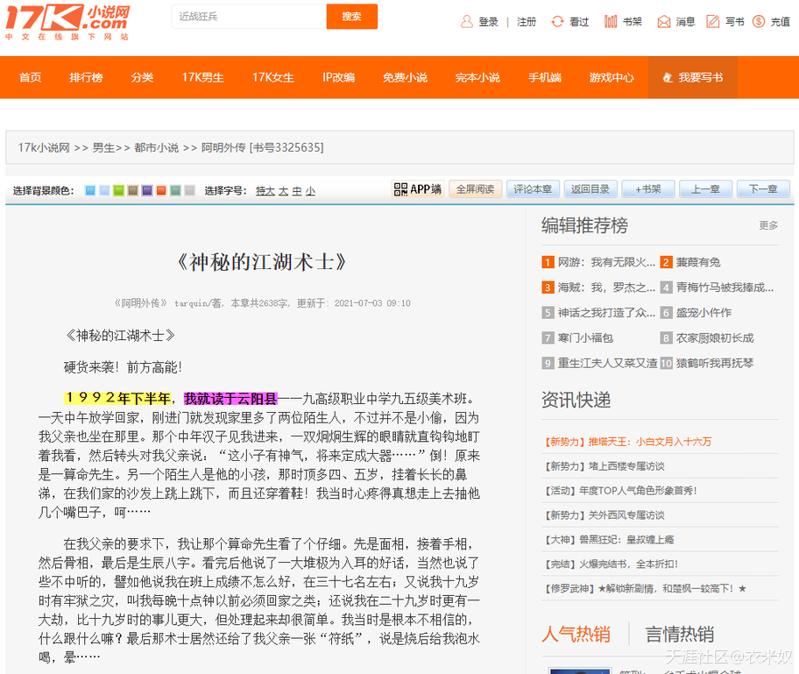
Task: Open recommended book 寒门小福包
Action: pos(585,337)
